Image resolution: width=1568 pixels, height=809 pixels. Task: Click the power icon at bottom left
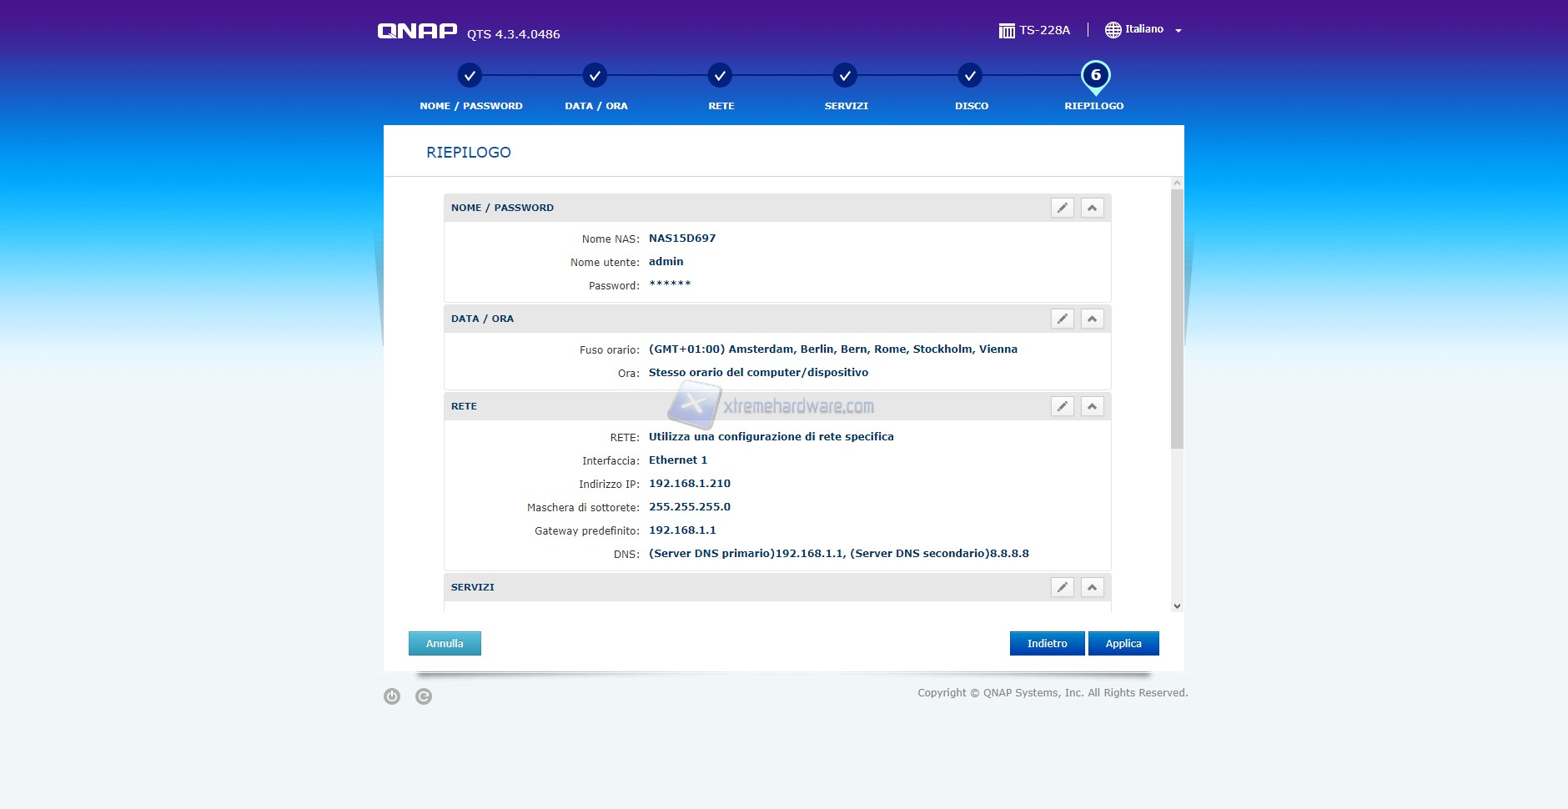pos(392,696)
